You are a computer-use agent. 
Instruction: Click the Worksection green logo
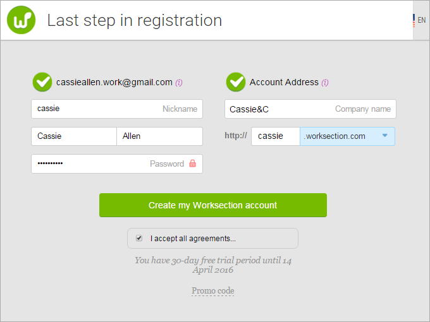[x=21, y=20]
